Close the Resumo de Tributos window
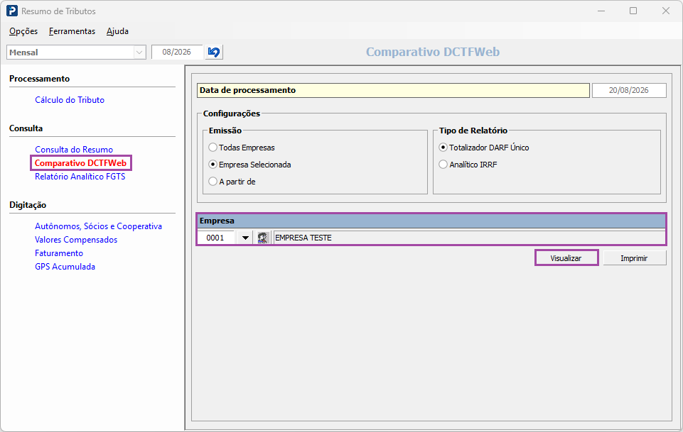This screenshot has height=432, width=683. [x=666, y=11]
